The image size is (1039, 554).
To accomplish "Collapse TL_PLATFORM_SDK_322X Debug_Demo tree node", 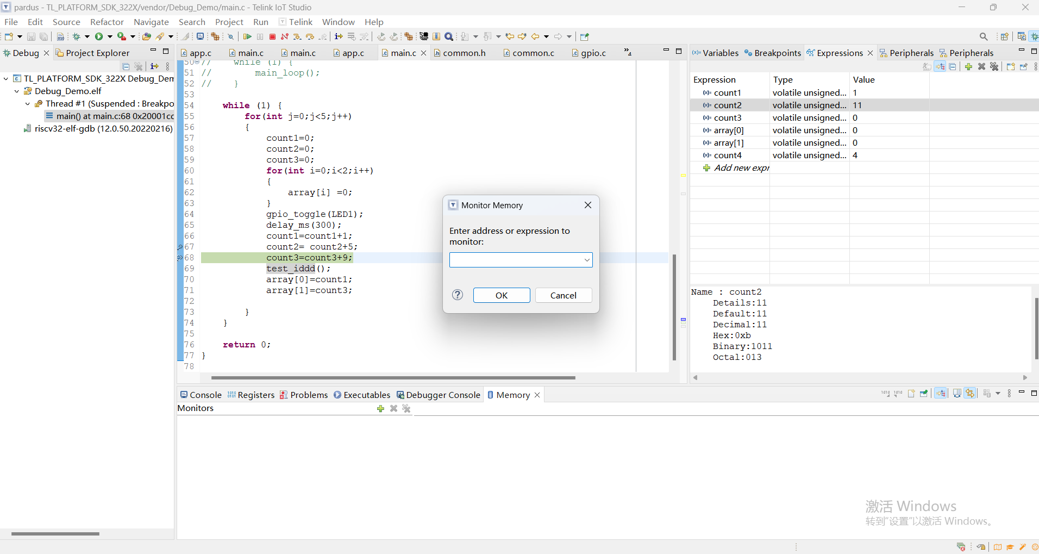I will tap(6, 78).
